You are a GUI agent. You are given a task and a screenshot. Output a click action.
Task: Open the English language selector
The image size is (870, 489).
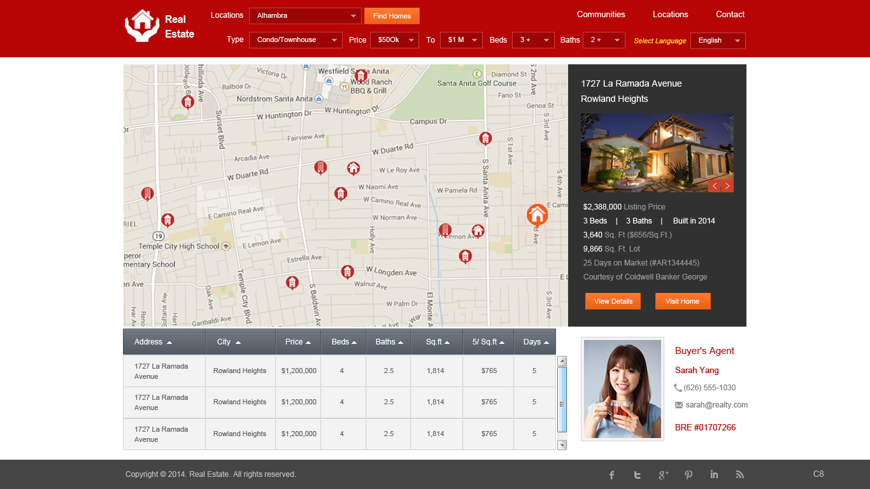point(718,40)
